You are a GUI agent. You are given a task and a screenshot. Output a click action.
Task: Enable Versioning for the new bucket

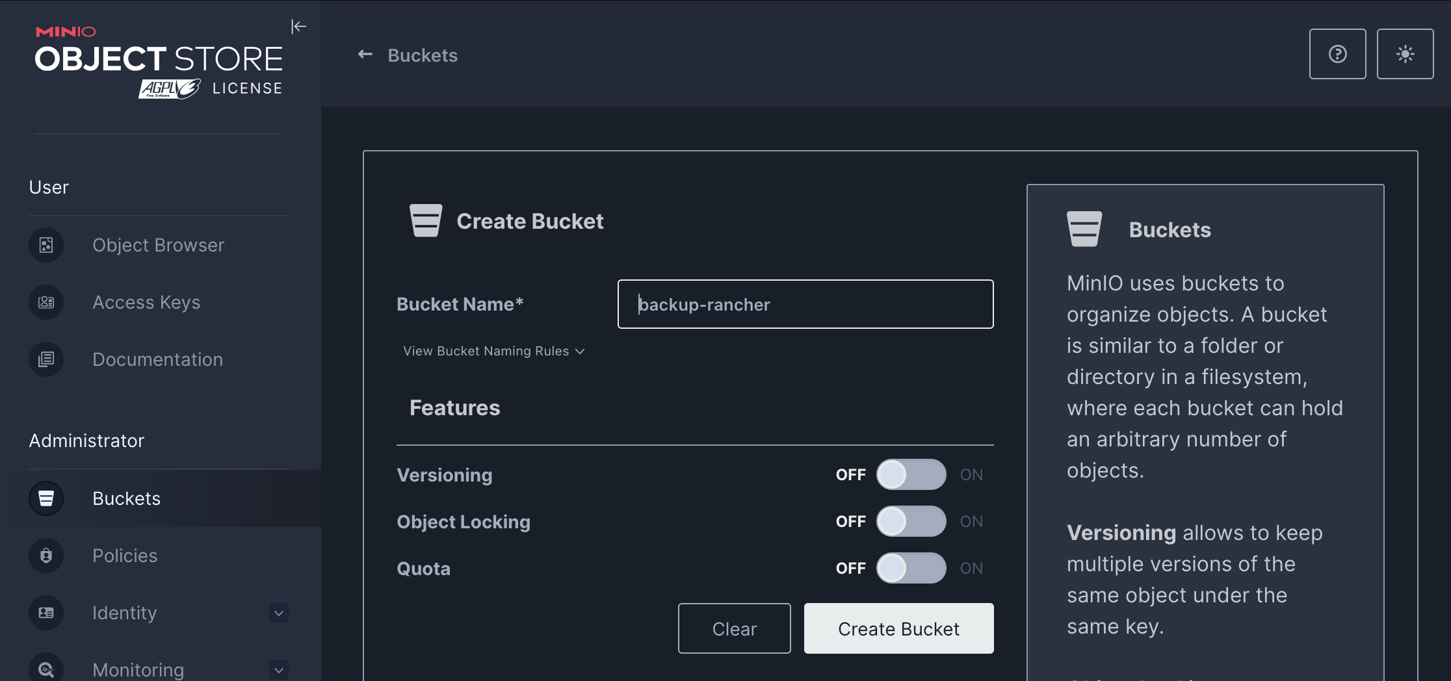(911, 474)
